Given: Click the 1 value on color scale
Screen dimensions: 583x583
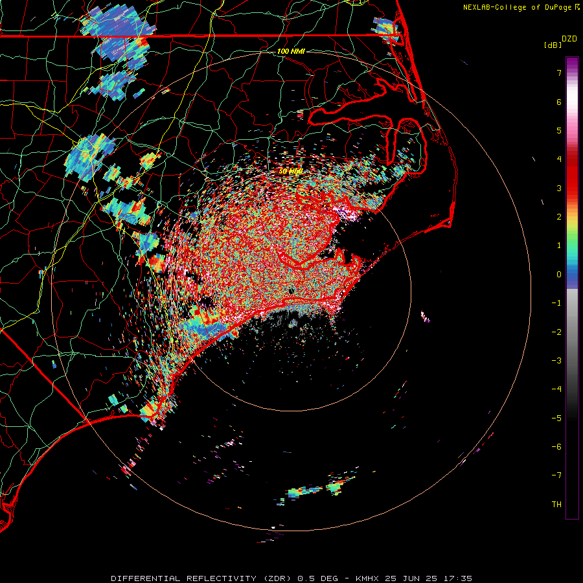Looking at the screenshot, I should [559, 246].
